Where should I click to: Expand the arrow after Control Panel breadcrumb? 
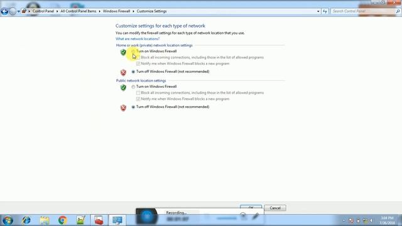(x=57, y=11)
